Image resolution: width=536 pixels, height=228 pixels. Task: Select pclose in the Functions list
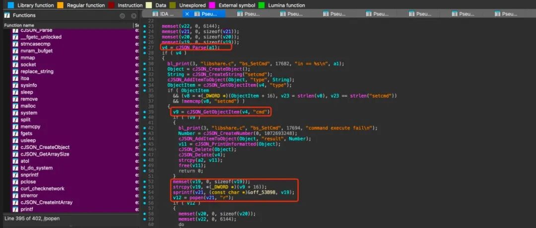(28, 181)
